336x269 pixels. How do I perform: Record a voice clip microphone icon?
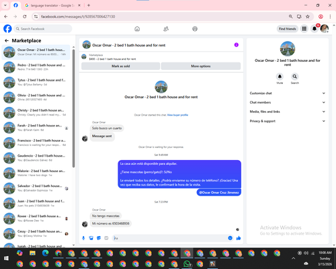pyautogui.click(x=83, y=238)
